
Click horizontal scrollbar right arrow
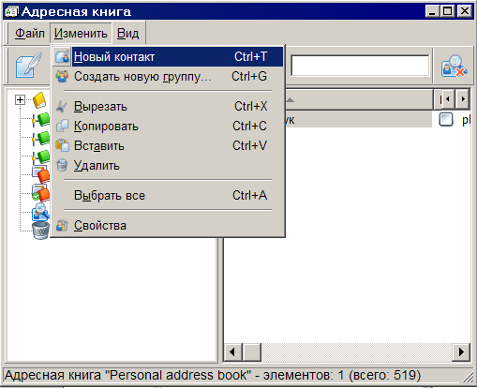point(461,352)
